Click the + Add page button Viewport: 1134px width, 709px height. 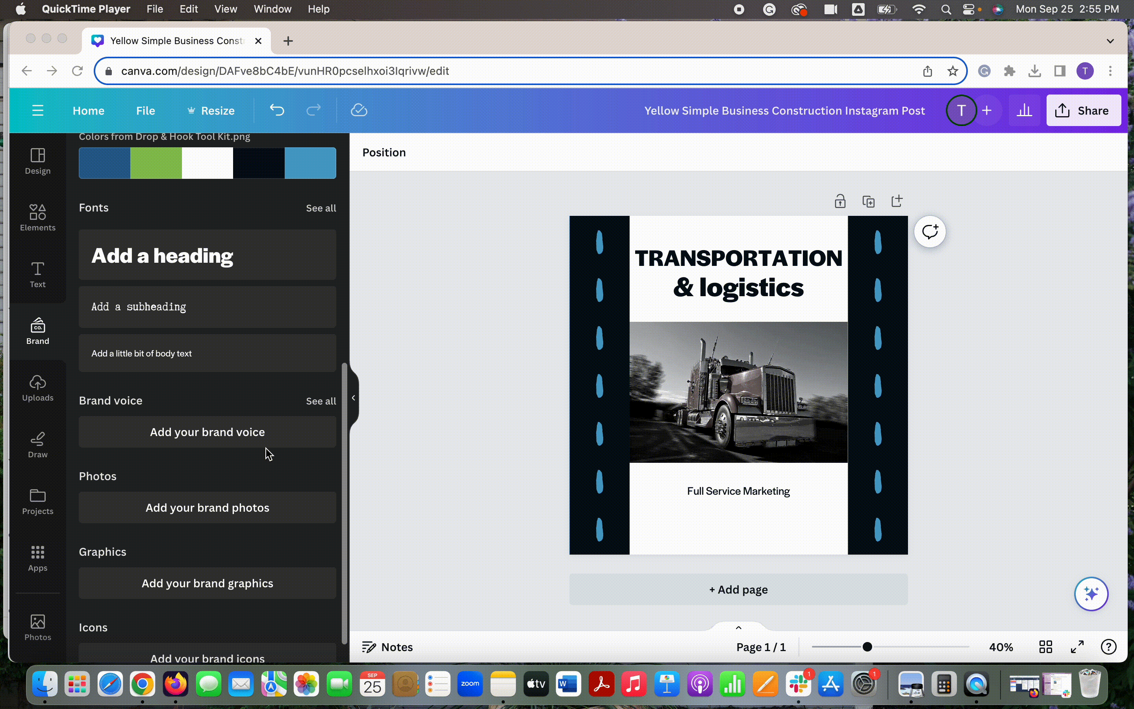click(x=739, y=589)
